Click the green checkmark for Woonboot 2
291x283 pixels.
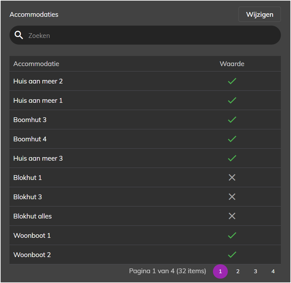[232, 255]
